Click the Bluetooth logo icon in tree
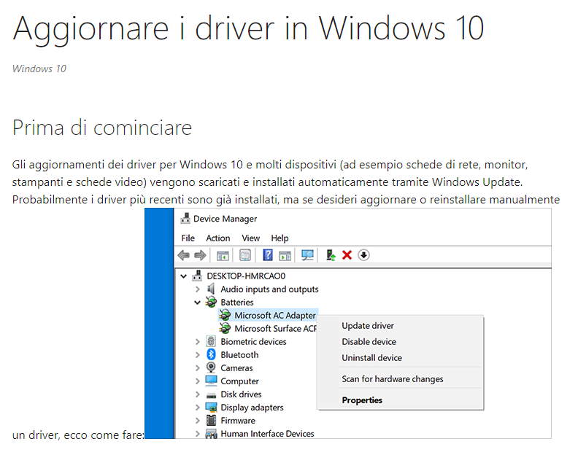578x463 pixels. (x=211, y=354)
